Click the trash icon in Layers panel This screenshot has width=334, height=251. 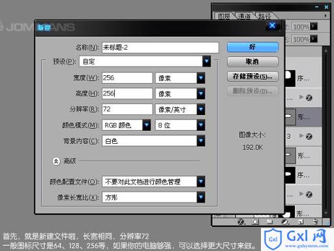pyautogui.click(x=315, y=222)
